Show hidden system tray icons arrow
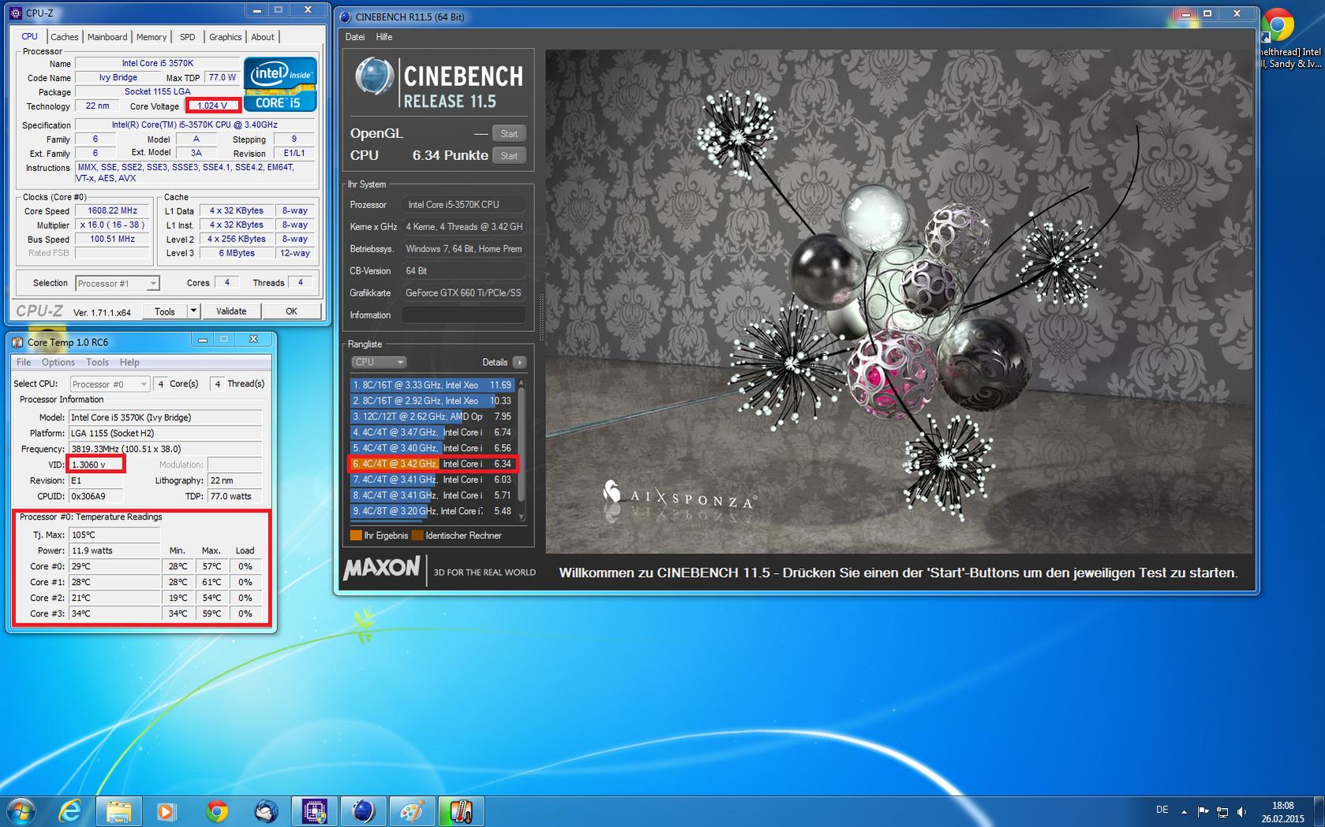 pos(1184,811)
